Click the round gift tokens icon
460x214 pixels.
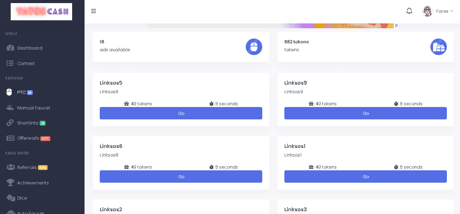438,47
